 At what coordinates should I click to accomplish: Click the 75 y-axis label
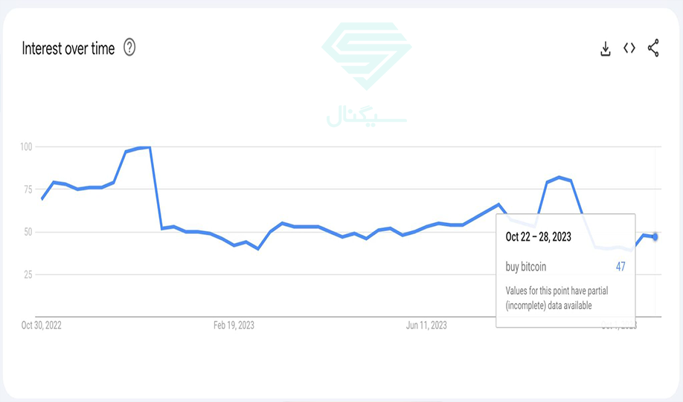(x=28, y=189)
